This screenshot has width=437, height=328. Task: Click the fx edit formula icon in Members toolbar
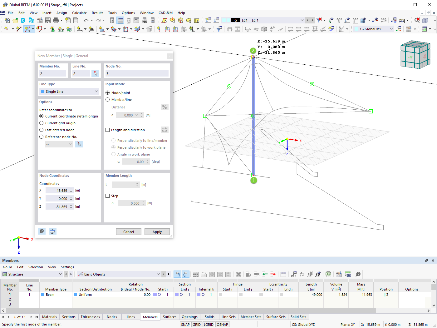tap(302, 274)
